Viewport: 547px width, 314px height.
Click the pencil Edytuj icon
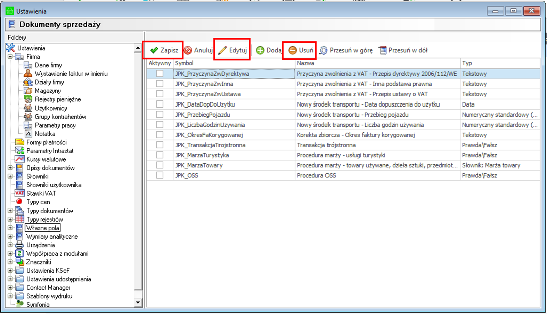[223, 50]
